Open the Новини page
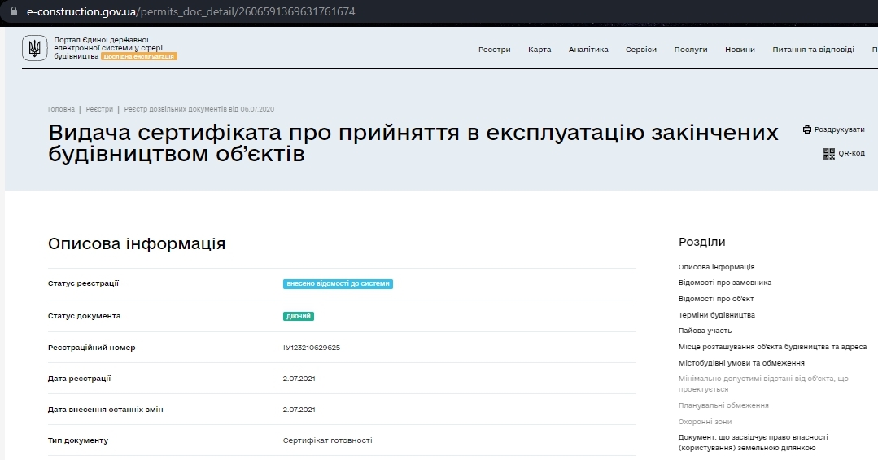Viewport: 878px width, 460px height. [x=740, y=50]
